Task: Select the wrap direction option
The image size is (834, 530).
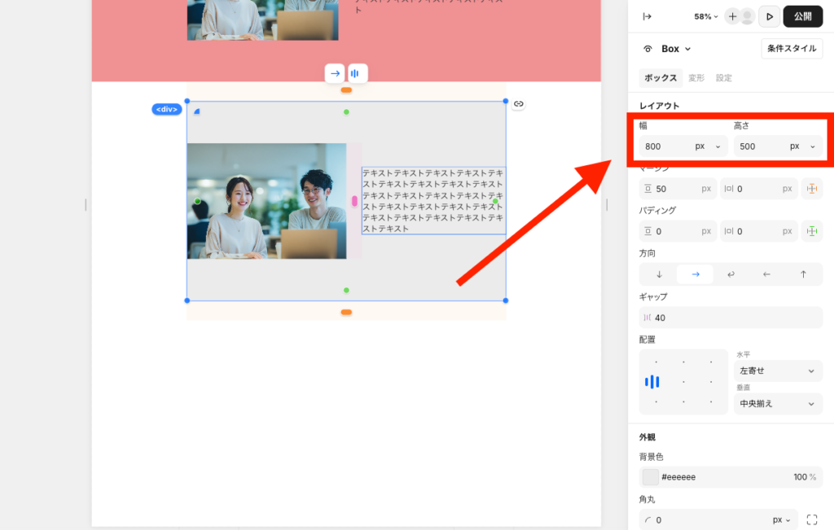Action: pos(731,274)
